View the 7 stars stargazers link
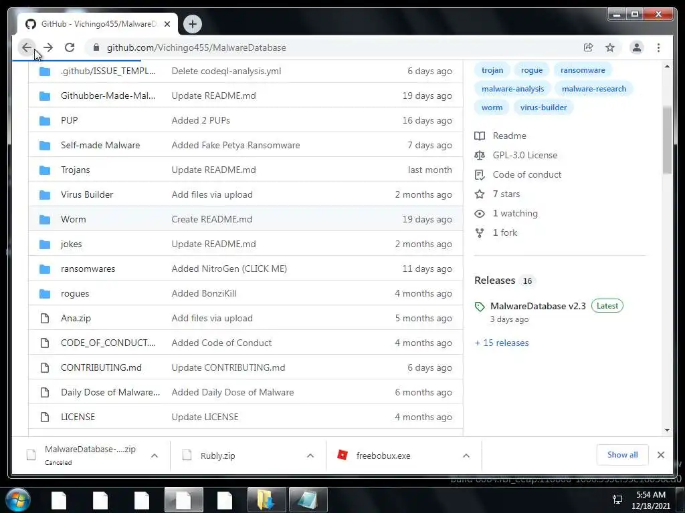Screen dimensions: 685x513 [x=497, y=194]
